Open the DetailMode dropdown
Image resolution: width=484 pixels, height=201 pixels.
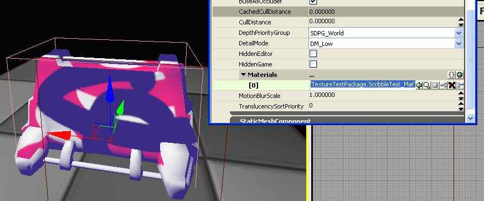pyautogui.click(x=459, y=44)
